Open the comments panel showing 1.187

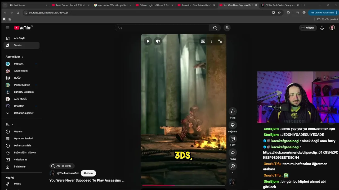click(x=233, y=139)
